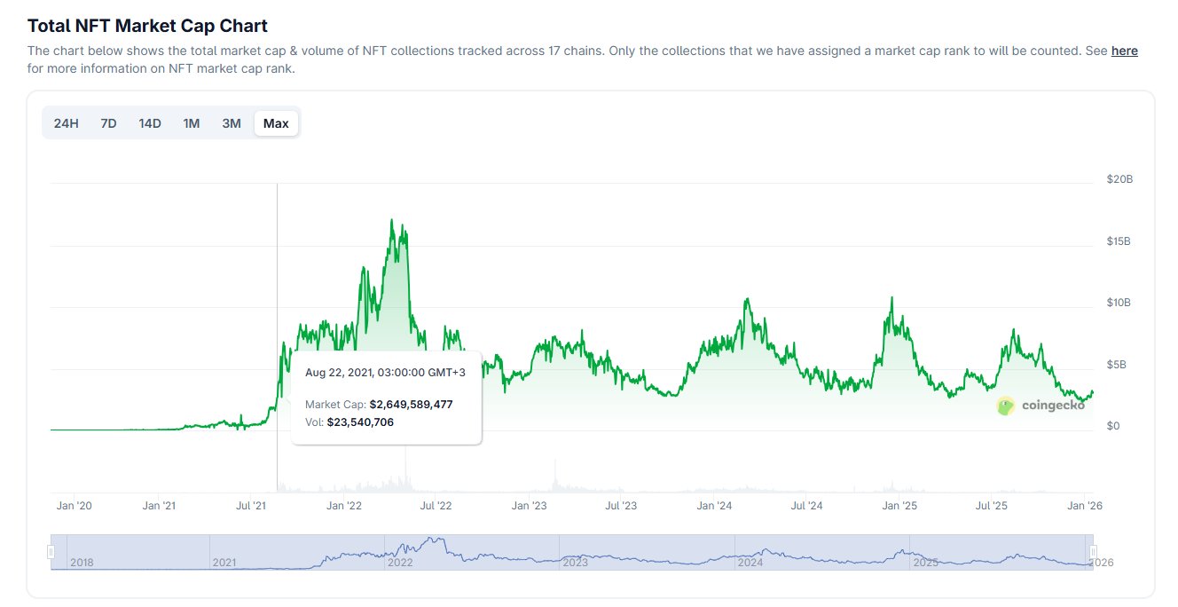Select the 24H time range
Screen dimensions: 1178x607
pos(67,123)
